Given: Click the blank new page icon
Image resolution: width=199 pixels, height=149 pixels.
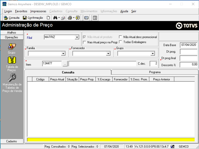Looking at the screenshot, I should pyautogui.click(x=48, y=18).
